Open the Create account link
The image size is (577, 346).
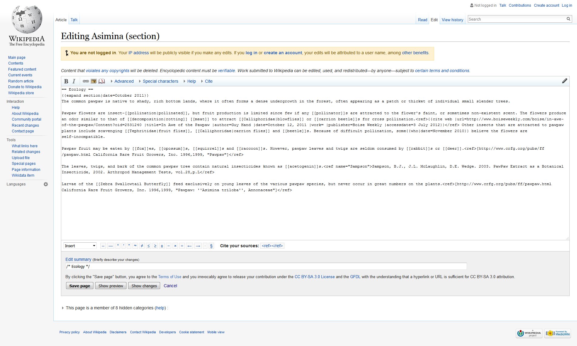[x=546, y=5]
